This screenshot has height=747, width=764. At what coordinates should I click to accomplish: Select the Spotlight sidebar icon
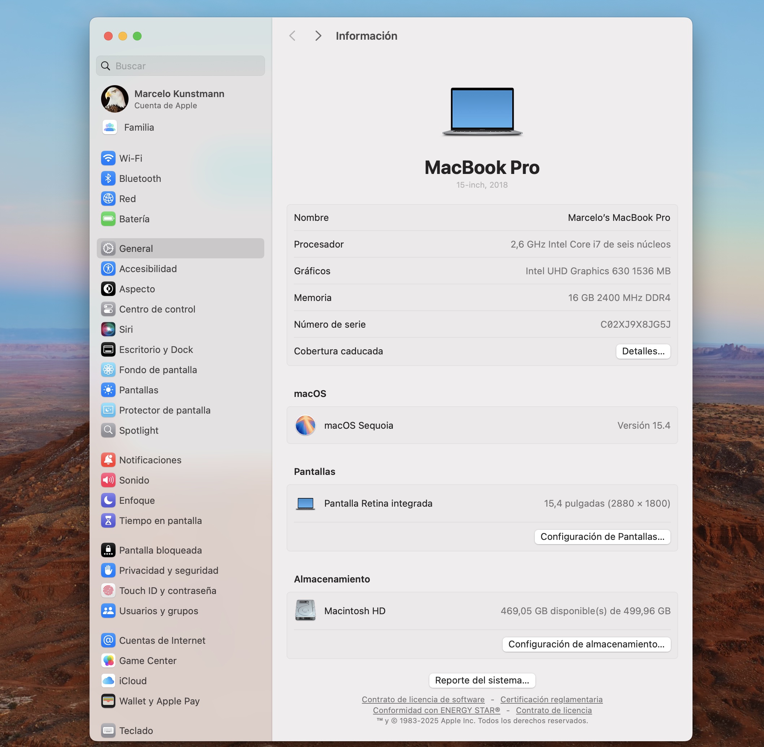point(108,431)
